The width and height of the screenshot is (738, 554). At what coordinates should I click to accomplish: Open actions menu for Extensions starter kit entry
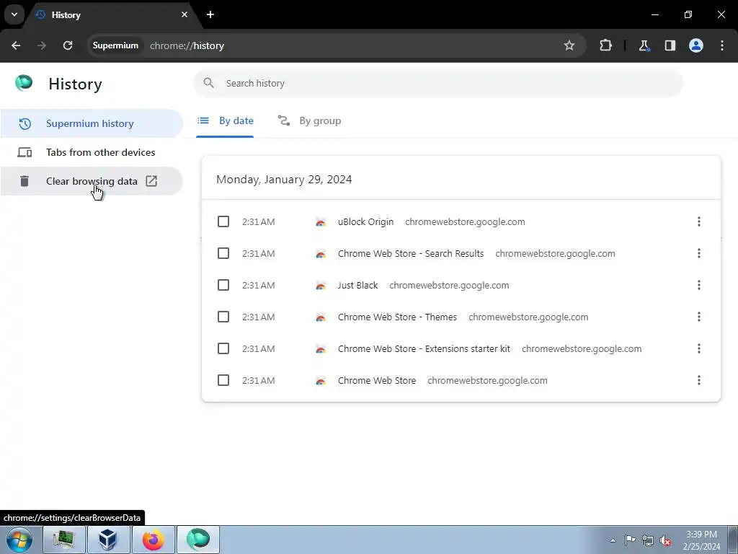tap(699, 348)
